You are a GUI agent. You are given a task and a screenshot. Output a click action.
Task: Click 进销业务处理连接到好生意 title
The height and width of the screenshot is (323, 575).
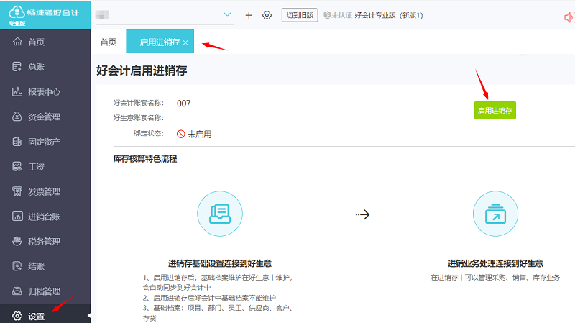tap(495, 263)
